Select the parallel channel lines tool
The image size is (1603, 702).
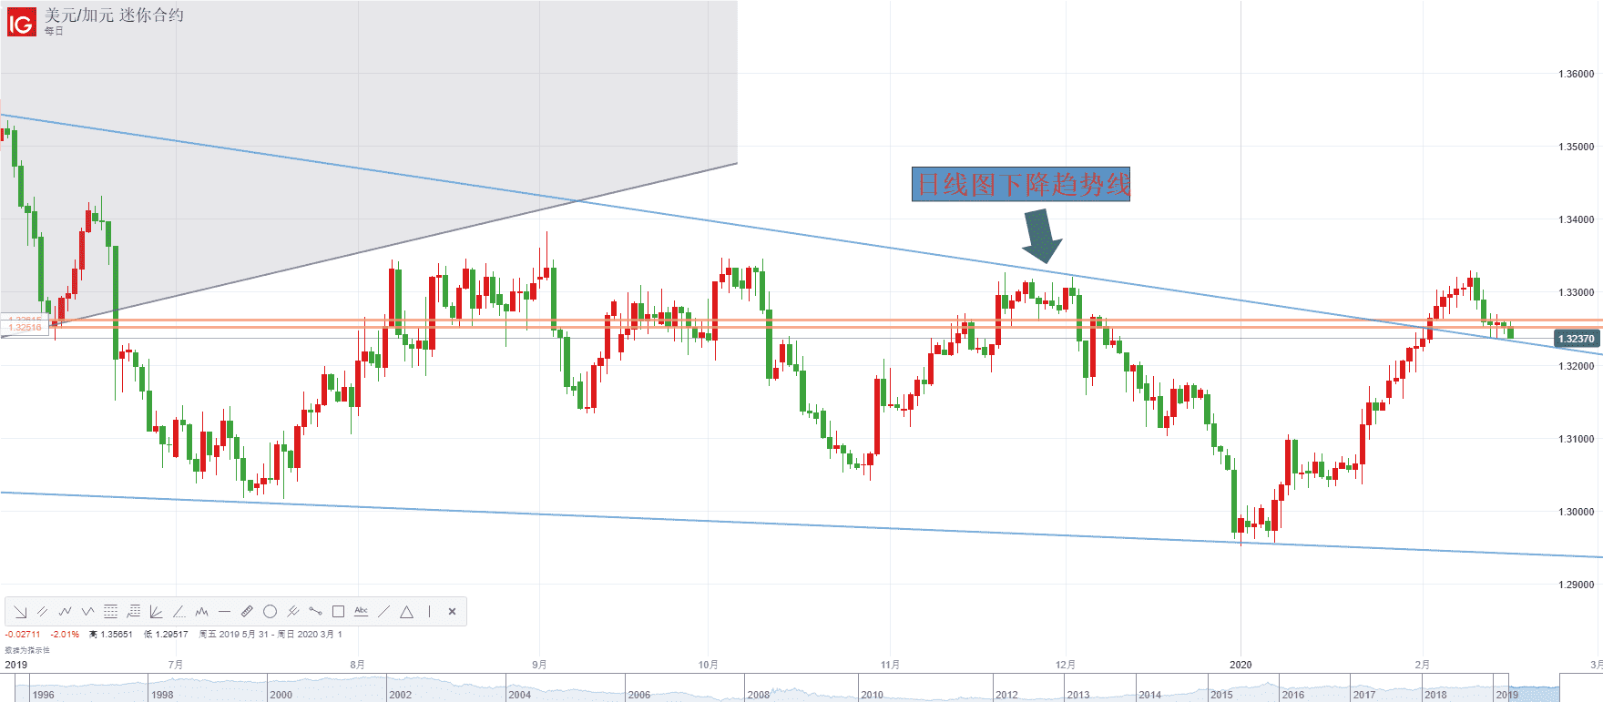pos(42,612)
